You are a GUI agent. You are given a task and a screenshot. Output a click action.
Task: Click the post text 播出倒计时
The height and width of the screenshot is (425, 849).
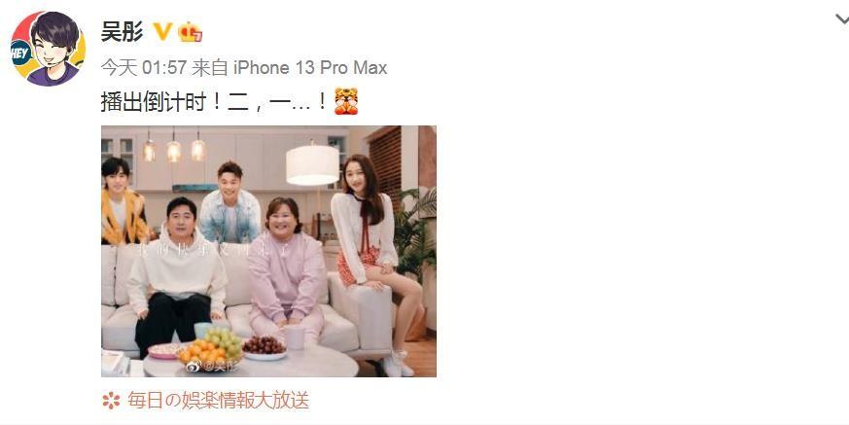pyautogui.click(x=154, y=102)
